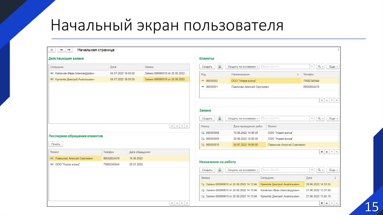
Task: Open the three-dot menu at top right
Action: pos(338,49)
